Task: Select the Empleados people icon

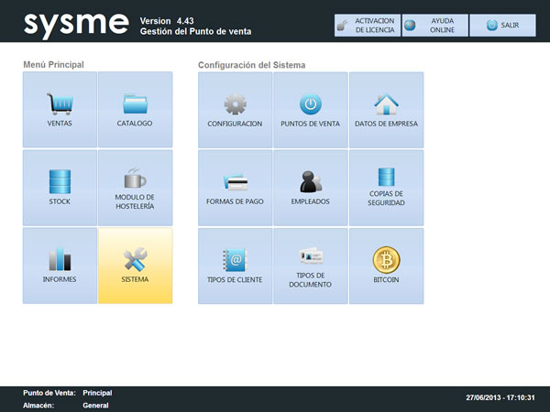Action: (x=311, y=181)
